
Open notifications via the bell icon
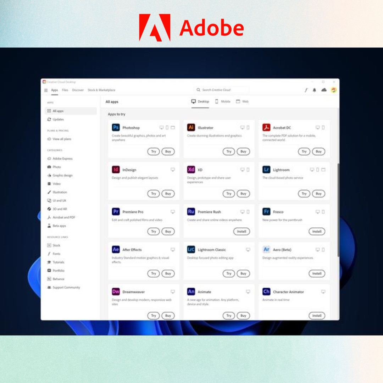[314, 90]
